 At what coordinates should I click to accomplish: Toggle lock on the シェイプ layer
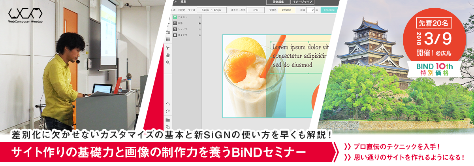click(x=200, y=29)
